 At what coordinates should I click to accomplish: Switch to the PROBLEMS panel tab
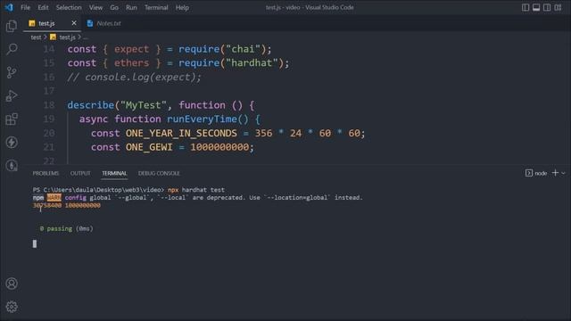point(46,173)
